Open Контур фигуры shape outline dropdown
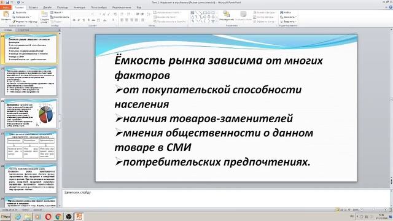This screenshot has height=221, width=393. 264,17
